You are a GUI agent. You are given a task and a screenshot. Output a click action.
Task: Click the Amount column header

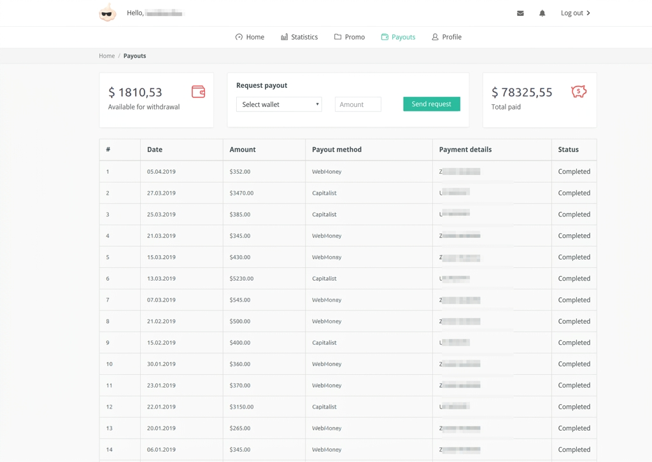(x=243, y=150)
